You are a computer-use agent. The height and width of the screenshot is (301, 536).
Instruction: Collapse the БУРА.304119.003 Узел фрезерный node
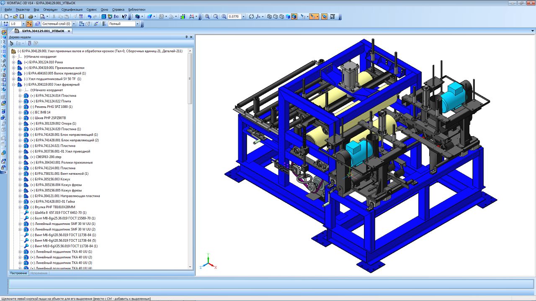13,84
